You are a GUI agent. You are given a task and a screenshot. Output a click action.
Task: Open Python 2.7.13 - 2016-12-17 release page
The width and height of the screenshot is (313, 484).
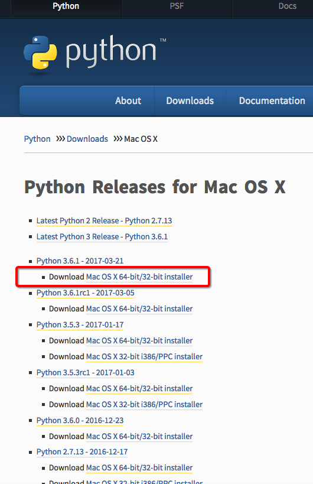(82, 452)
